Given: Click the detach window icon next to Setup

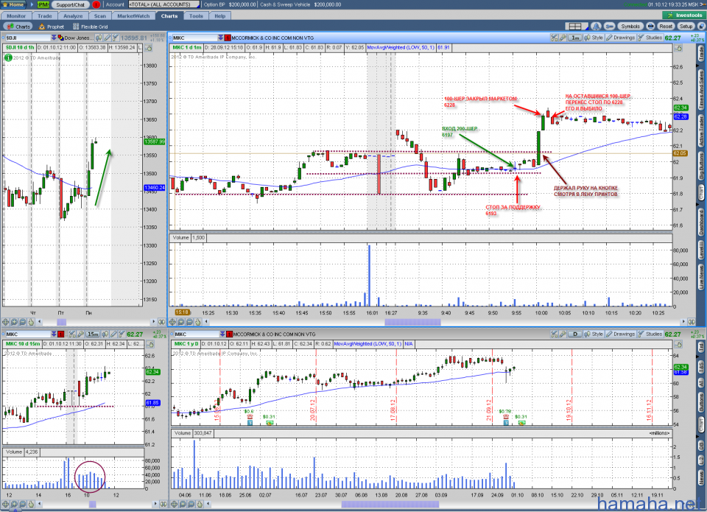Looking at the screenshot, I should pyautogui.click(x=701, y=27).
